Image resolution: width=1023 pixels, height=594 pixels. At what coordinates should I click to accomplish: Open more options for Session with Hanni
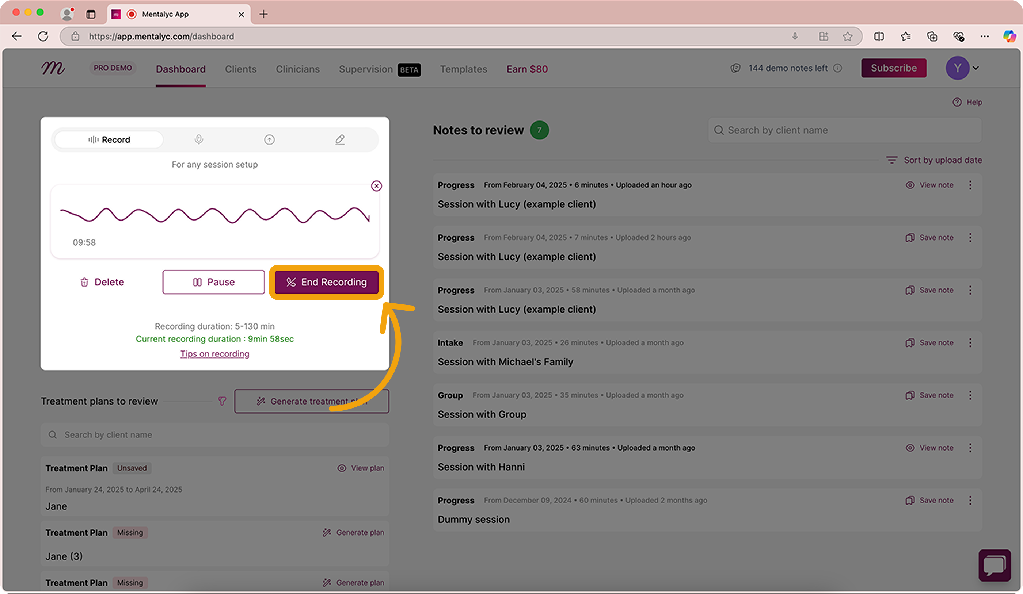pos(970,448)
